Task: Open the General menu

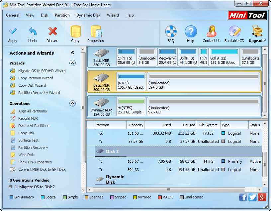Action: click(x=13, y=15)
